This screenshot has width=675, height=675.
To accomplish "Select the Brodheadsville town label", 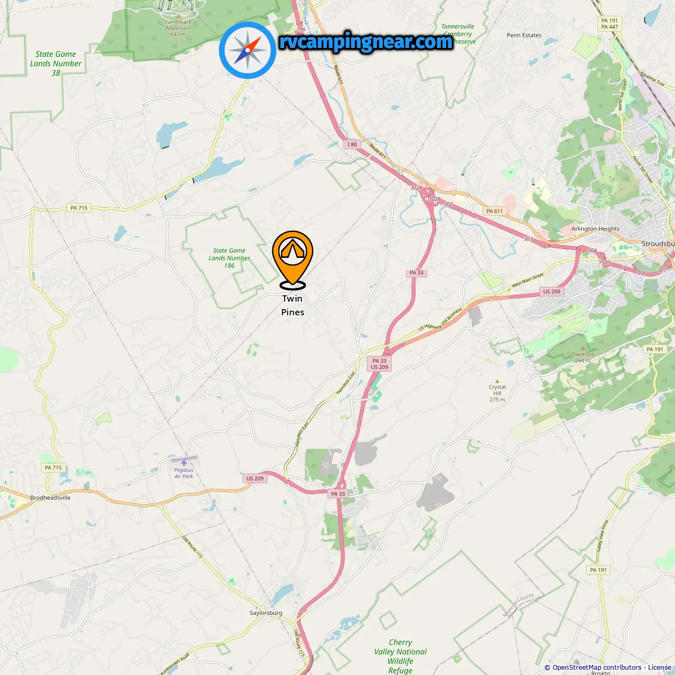I will tap(51, 497).
